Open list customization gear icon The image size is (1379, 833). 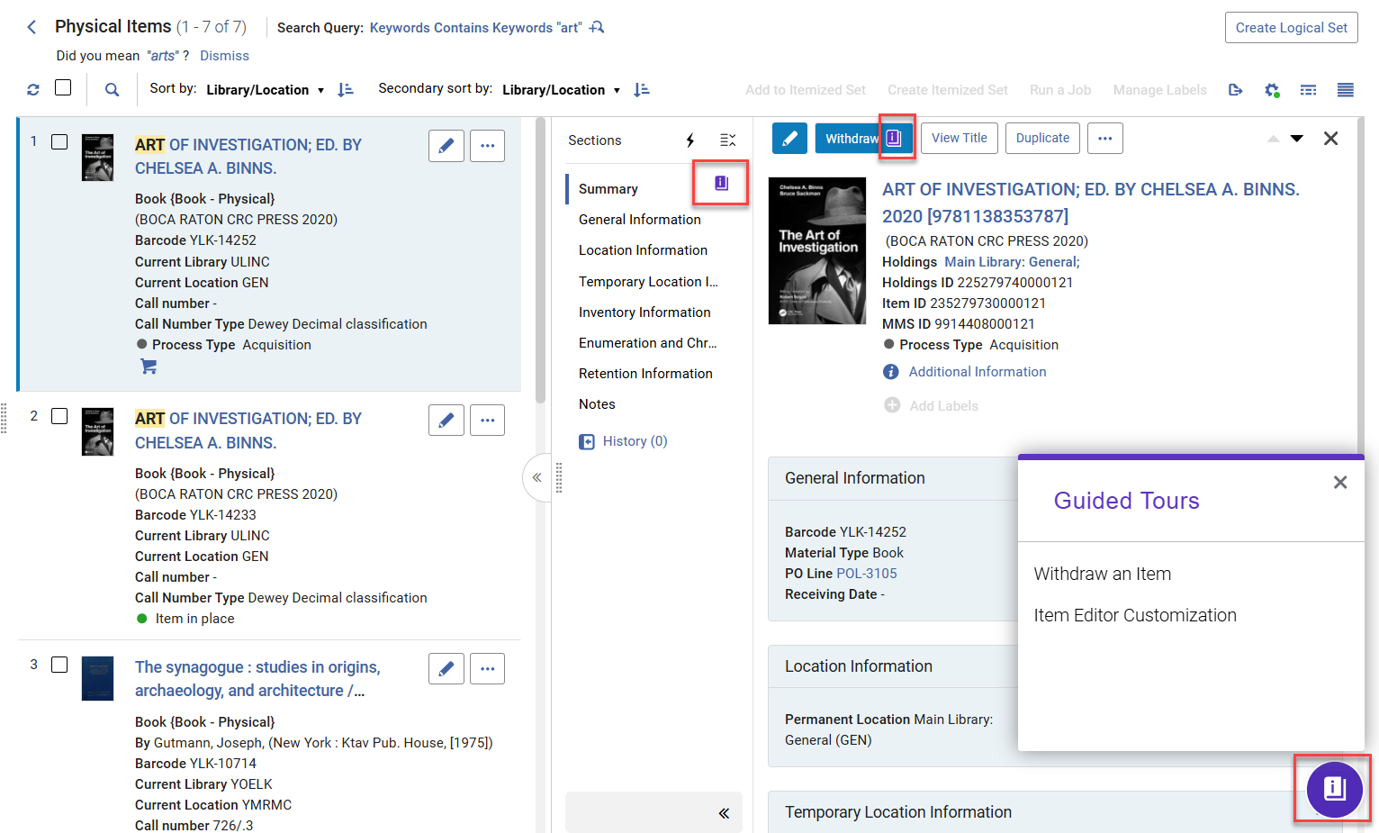pyautogui.click(x=1272, y=90)
